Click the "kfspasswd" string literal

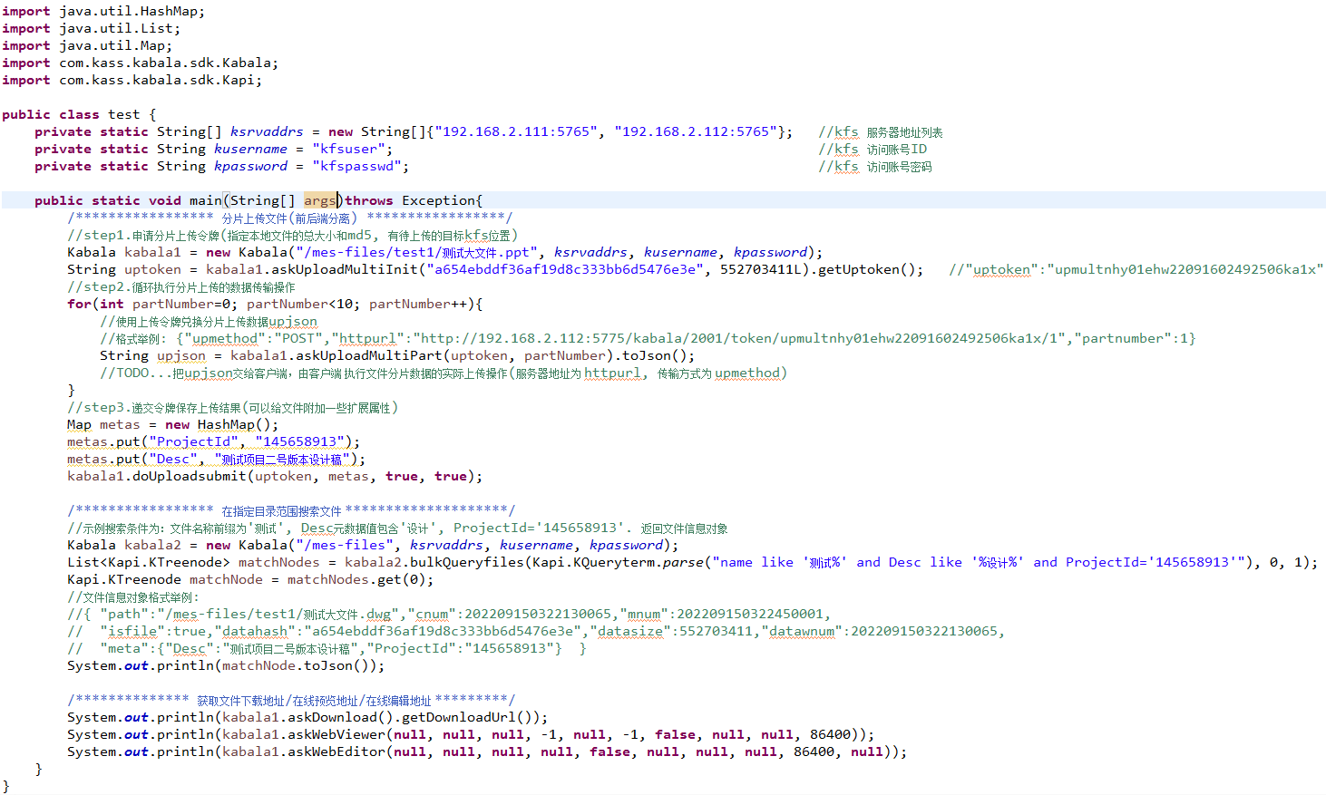click(x=360, y=166)
